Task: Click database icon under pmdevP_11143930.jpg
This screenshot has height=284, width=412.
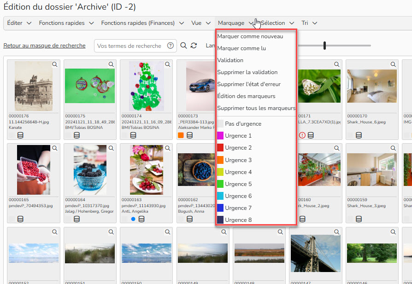Action: pos(141,219)
